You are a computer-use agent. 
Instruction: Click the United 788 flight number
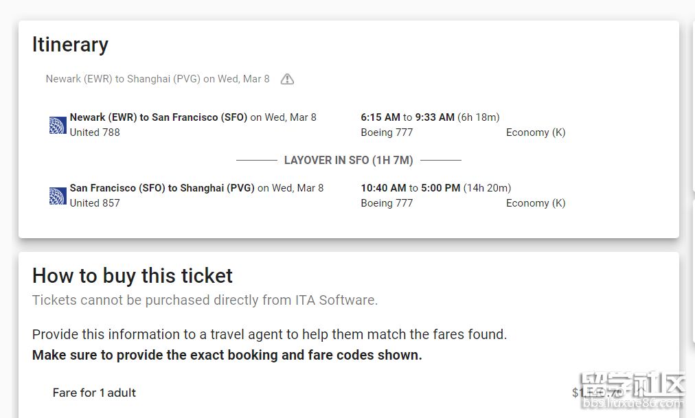95,132
